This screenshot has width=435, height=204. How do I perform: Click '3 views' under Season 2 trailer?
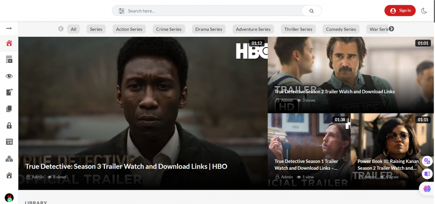306,100
